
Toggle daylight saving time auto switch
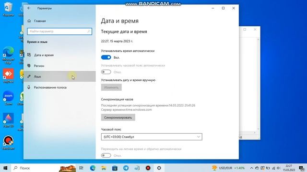[x=106, y=155]
